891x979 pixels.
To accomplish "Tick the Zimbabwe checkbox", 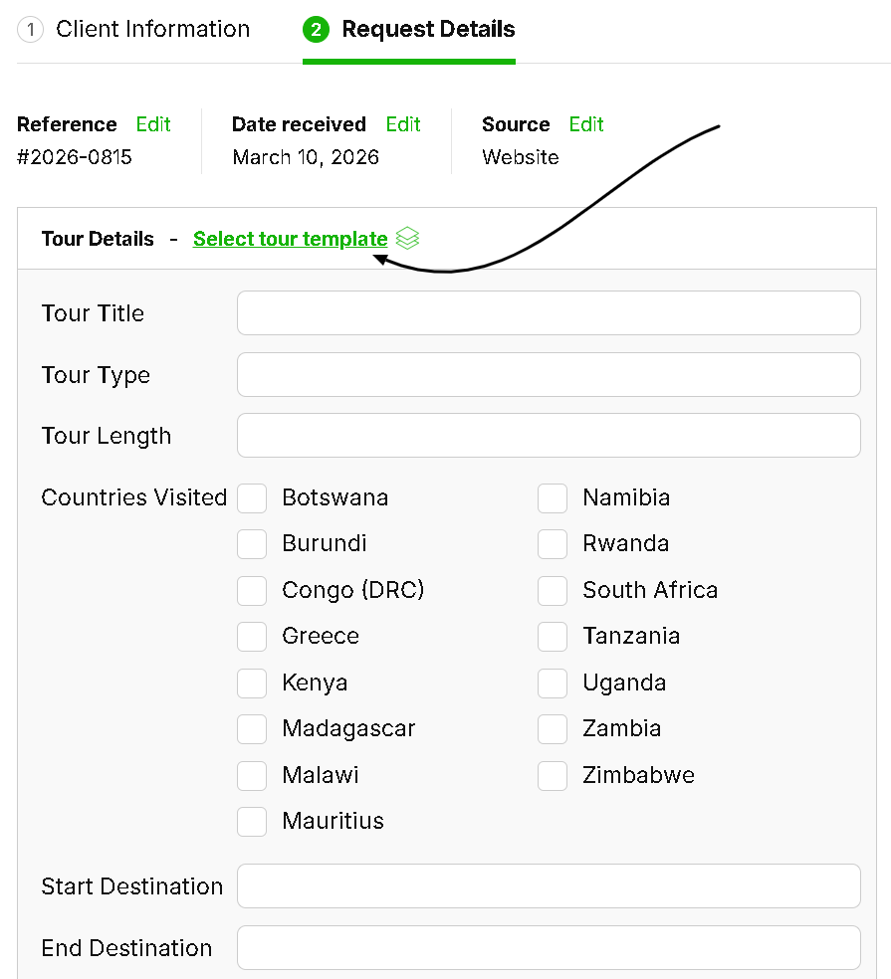I will click(553, 775).
